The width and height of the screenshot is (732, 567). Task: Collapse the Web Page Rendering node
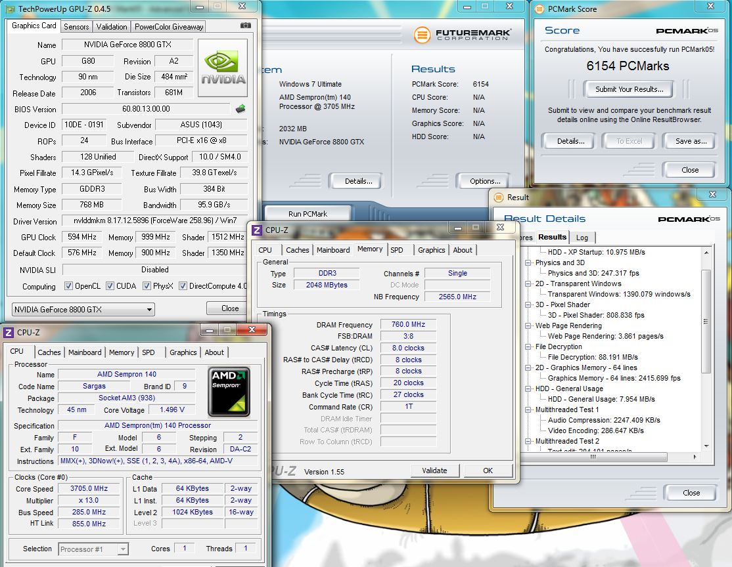click(528, 325)
